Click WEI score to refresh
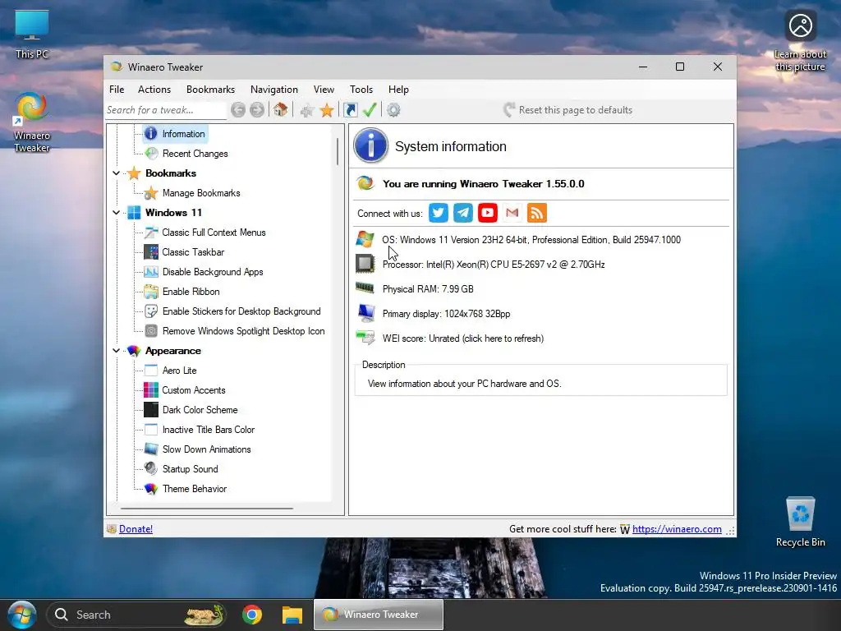Screen dimensions: 841x631 [x=463, y=338]
